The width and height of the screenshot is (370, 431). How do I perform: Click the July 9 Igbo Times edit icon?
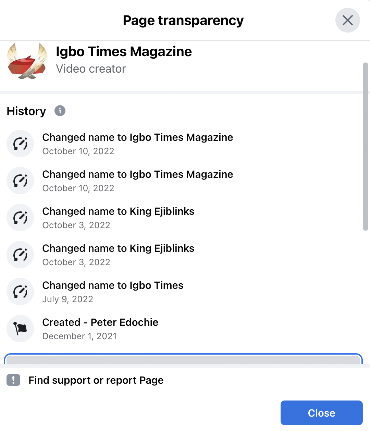coord(20,292)
